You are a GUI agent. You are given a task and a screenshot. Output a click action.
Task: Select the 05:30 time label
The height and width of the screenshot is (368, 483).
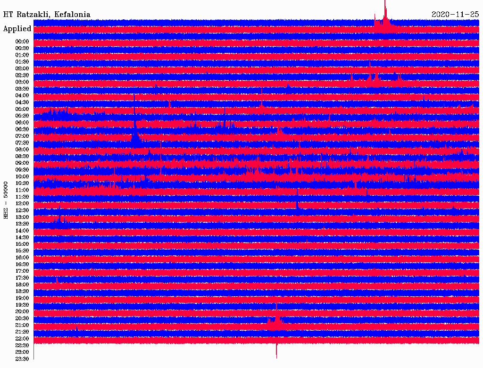(22, 116)
